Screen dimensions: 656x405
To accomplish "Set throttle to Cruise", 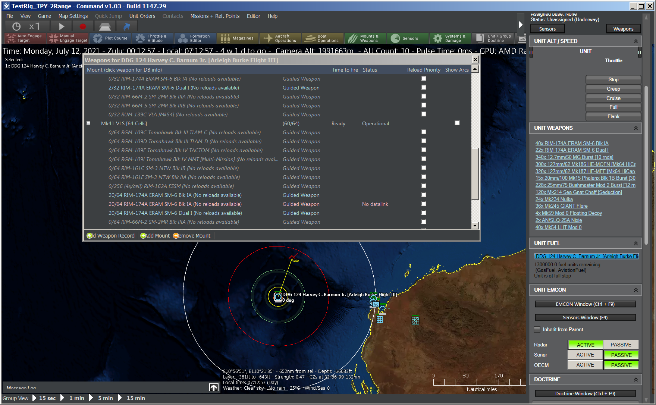I will coord(613,98).
